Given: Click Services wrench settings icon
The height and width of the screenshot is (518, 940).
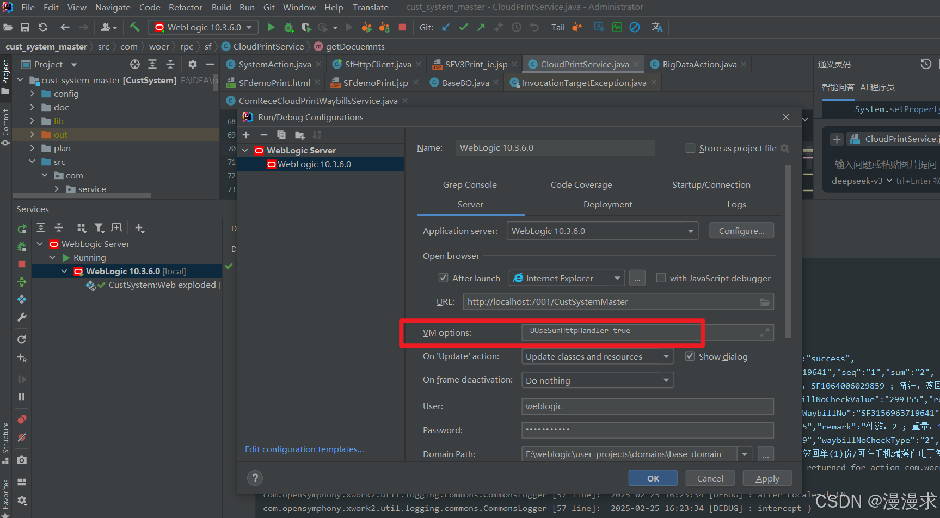Looking at the screenshot, I should click(x=22, y=317).
